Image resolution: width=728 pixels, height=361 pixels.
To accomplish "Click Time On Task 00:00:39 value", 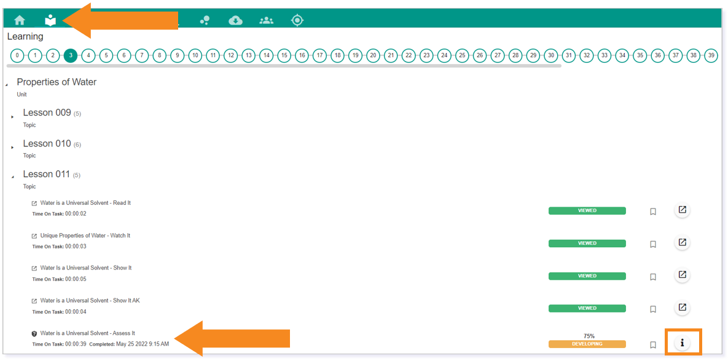I will click(x=76, y=344).
